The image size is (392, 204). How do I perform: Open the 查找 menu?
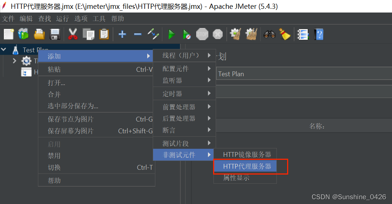click(45, 19)
